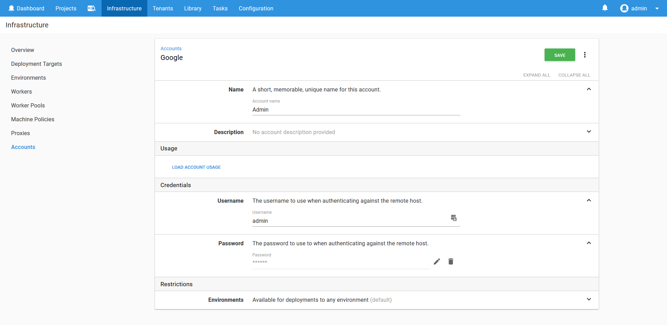This screenshot has height=325, width=667.
Task: Select Library in the top navigation
Action: click(x=193, y=8)
